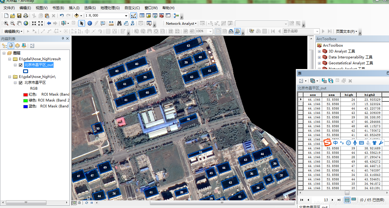Click Fixed Zoom In icon
The image size is (389, 208).
click(x=34, y=23)
